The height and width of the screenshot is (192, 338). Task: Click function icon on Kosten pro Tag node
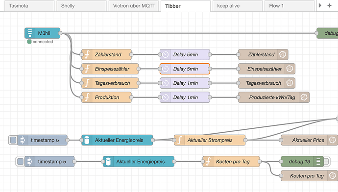(x=208, y=162)
